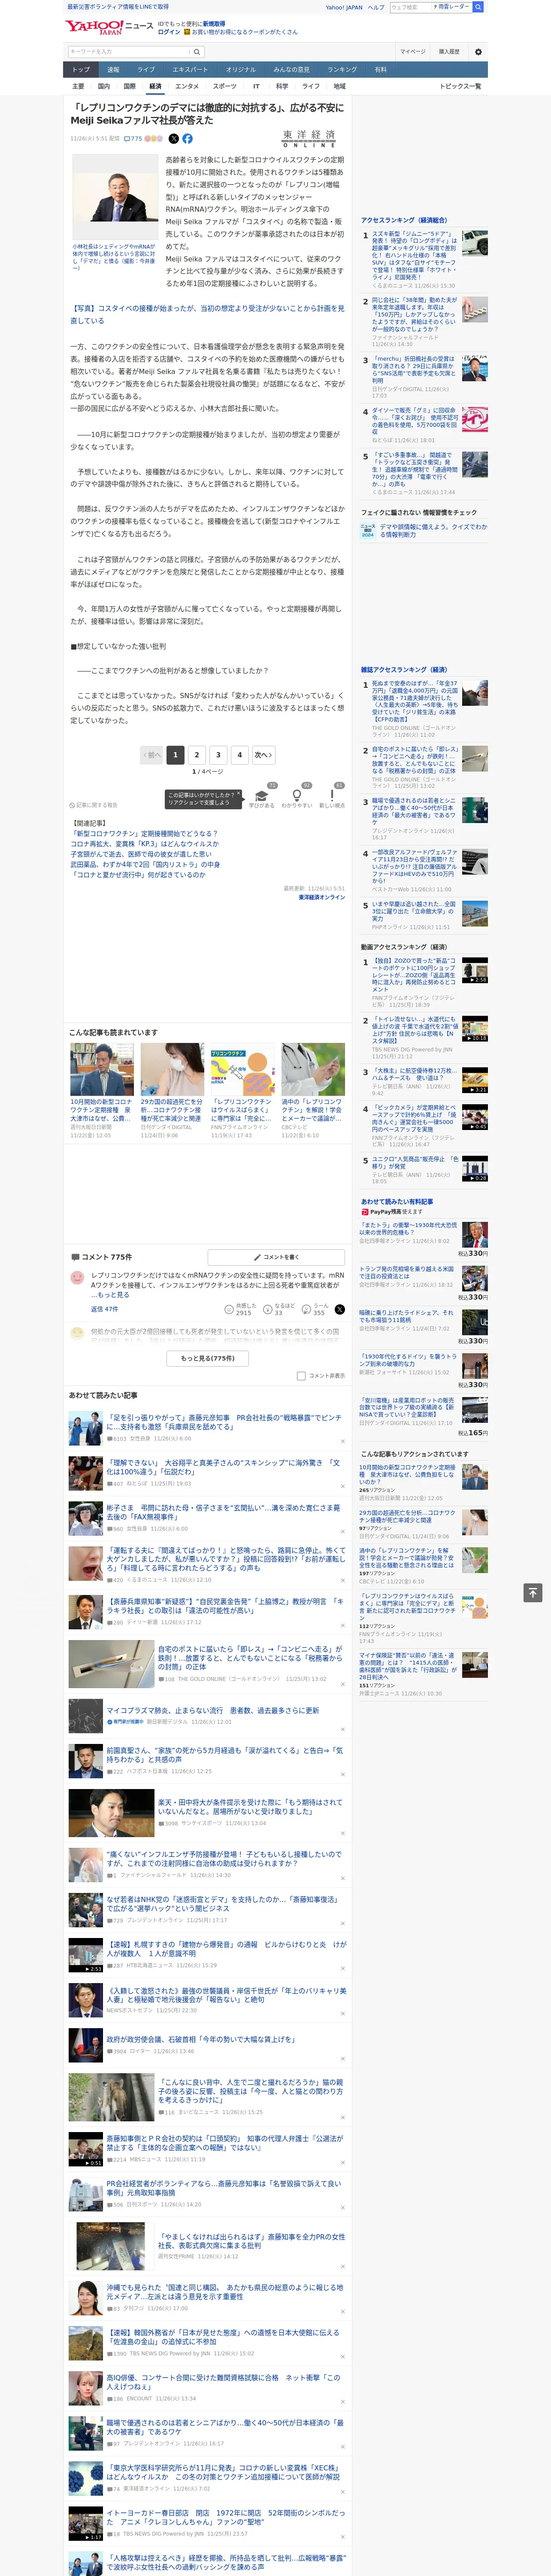The height and width of the screenshot is (2576, 551).
Task: Open マイページ link
Action: coord(412,52)
